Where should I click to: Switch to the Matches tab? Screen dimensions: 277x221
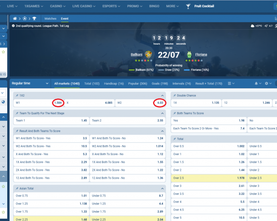point(50,18)
